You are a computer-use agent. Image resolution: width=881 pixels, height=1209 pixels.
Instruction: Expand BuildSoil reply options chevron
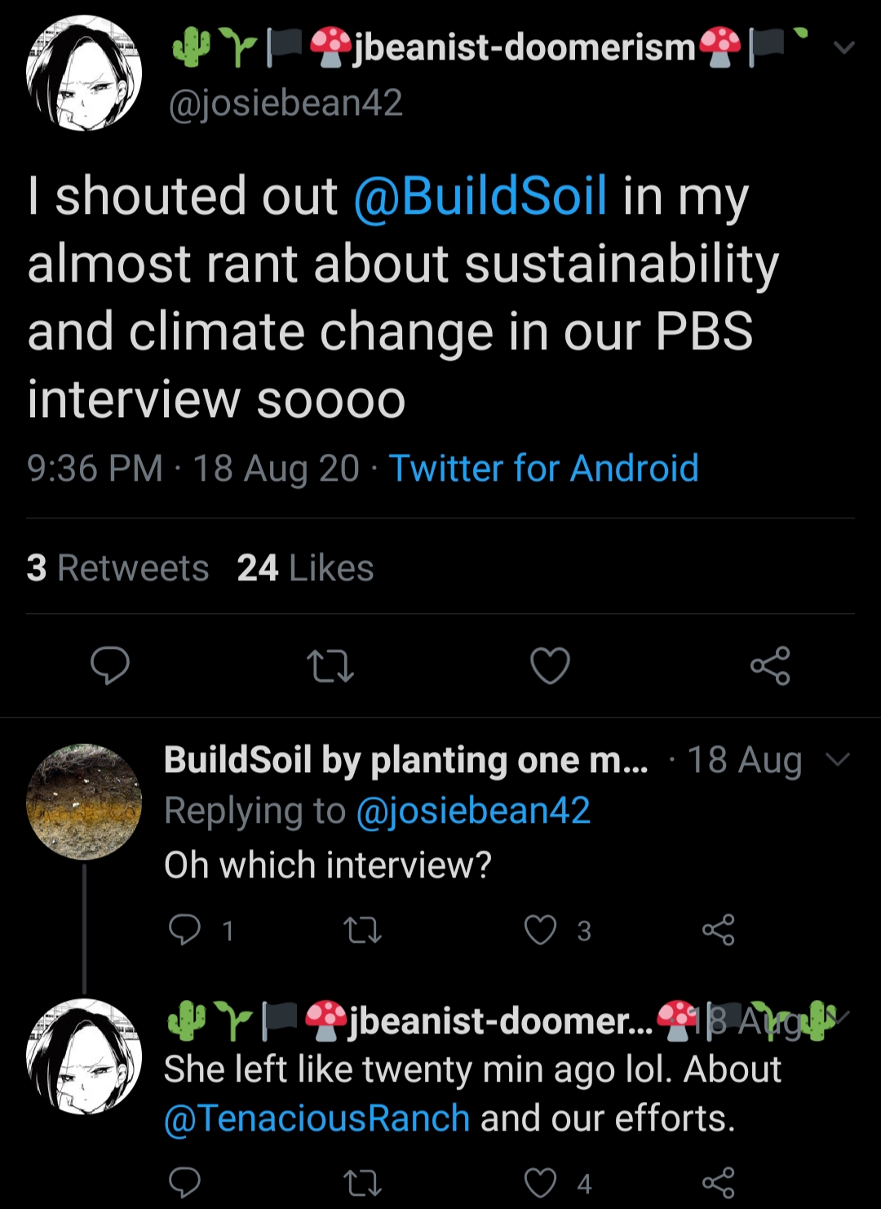pyautogui.click(x=839, y=760)
